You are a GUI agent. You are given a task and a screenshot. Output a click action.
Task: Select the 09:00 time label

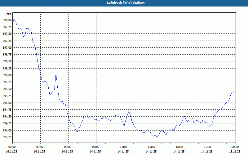click(96, 147)
